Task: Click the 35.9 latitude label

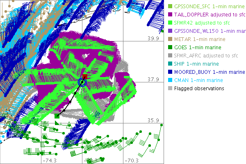Action: coord(153,120)
